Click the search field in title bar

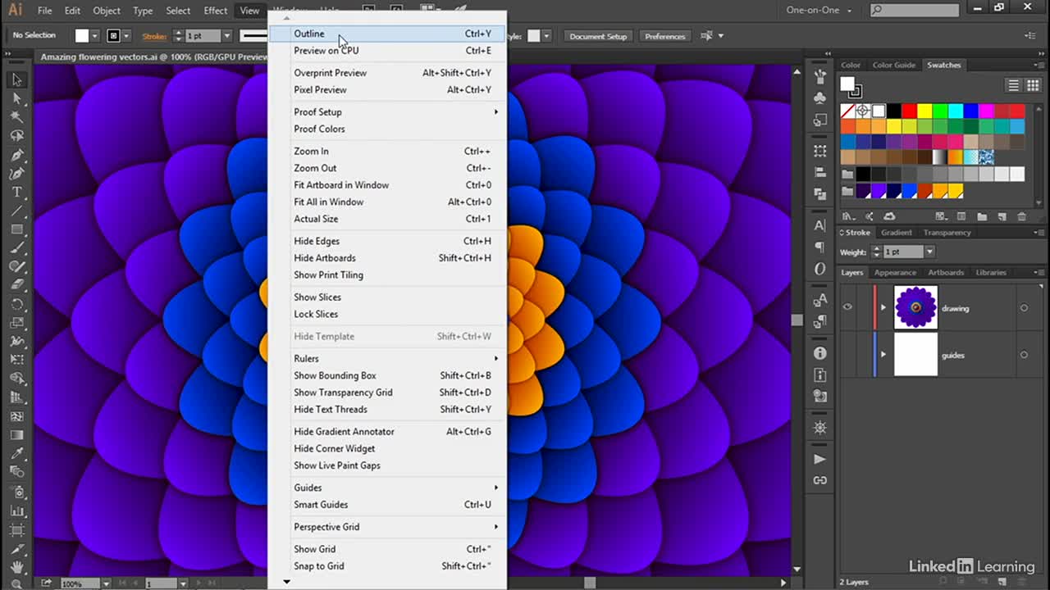[914, 11]
